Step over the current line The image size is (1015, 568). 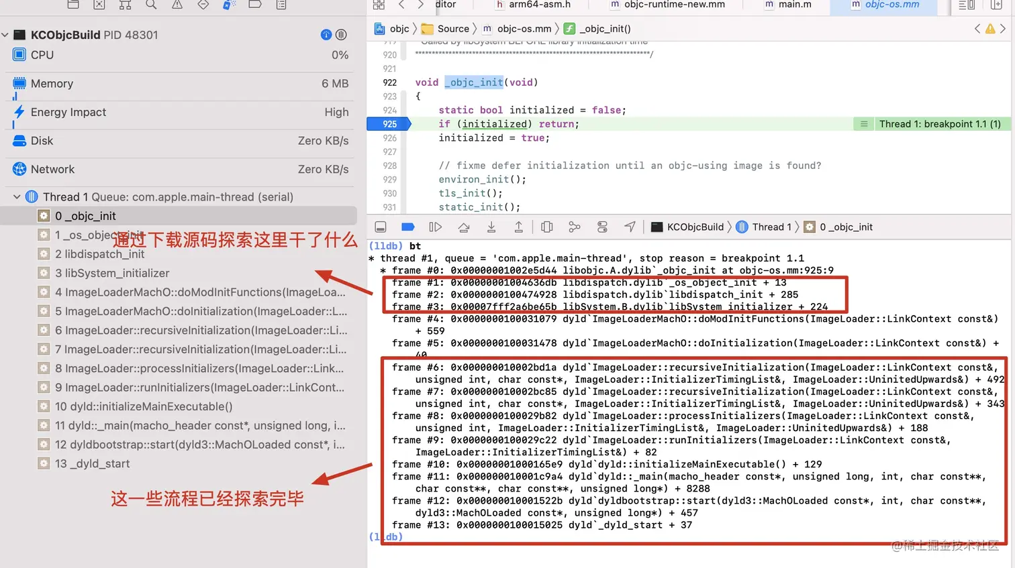coord(463,227)
